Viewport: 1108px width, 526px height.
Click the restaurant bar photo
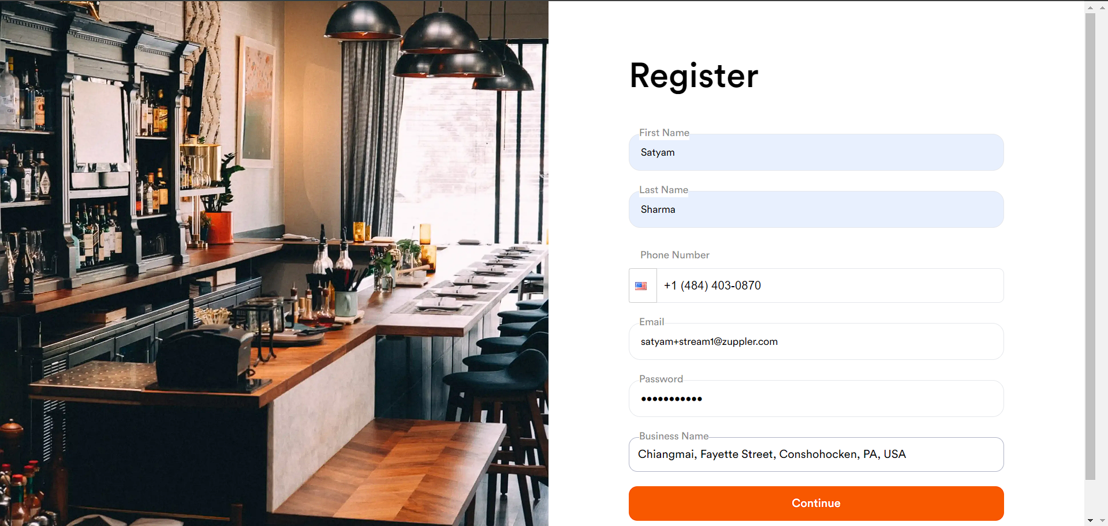tap(274, 263)
